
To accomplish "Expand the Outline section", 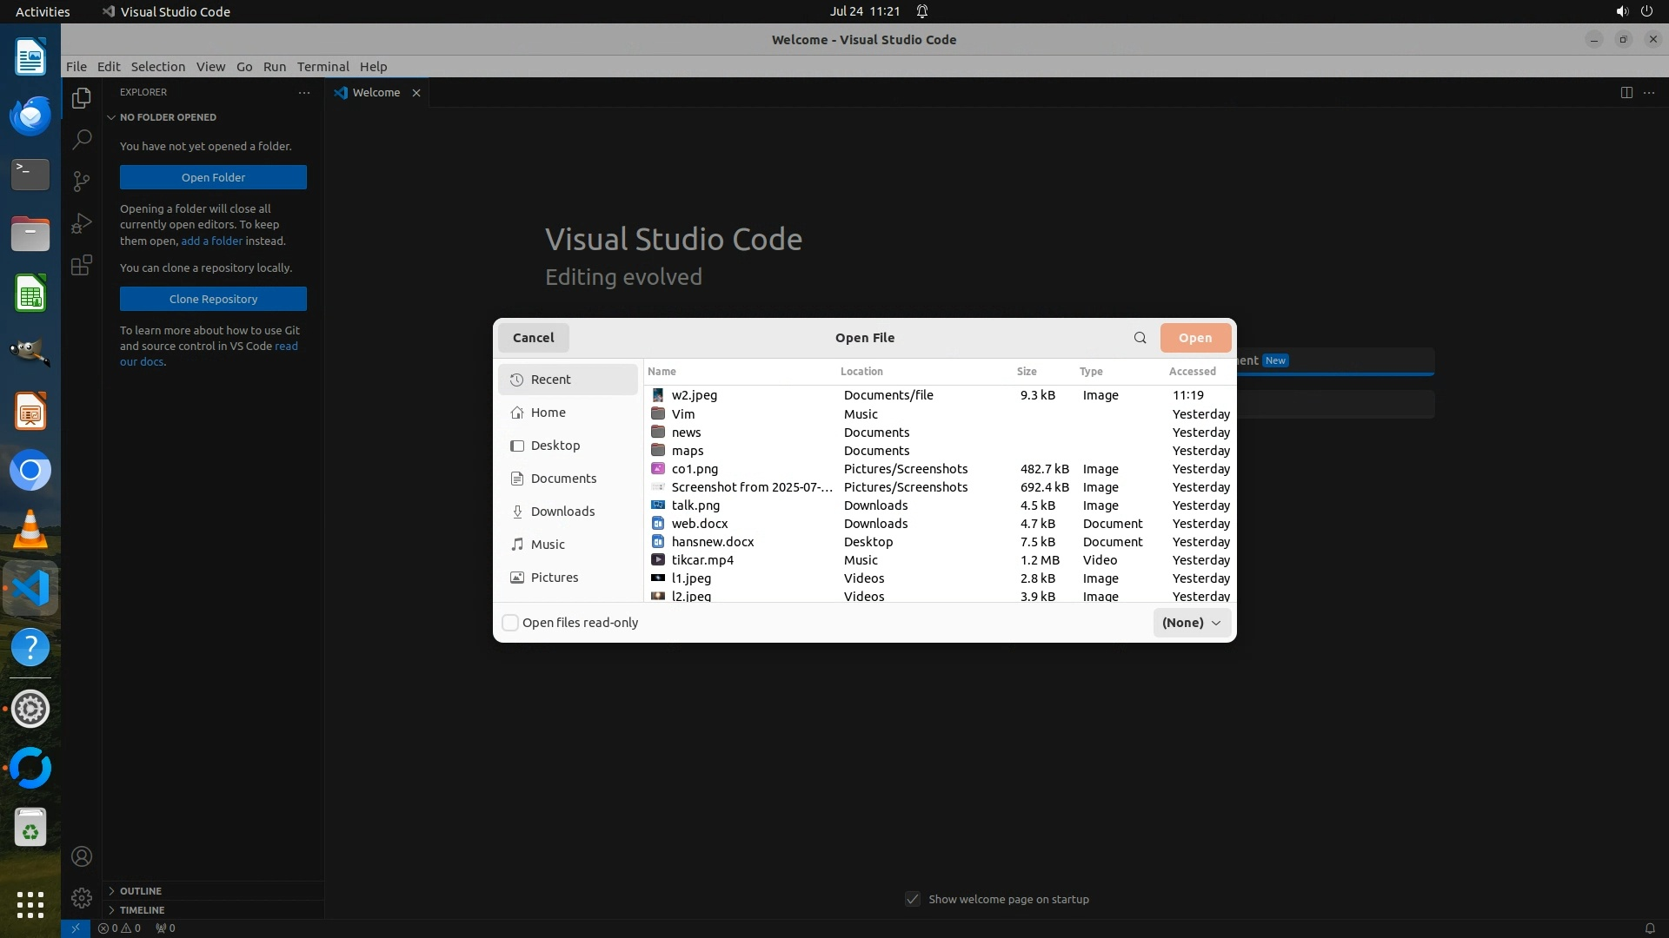I will pos(140,891).
